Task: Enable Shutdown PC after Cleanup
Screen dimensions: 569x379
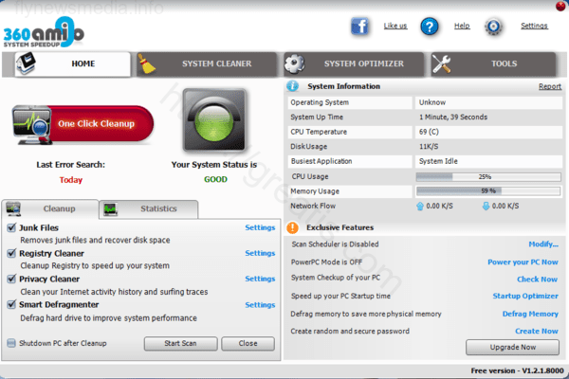Action: click(11, 343)
